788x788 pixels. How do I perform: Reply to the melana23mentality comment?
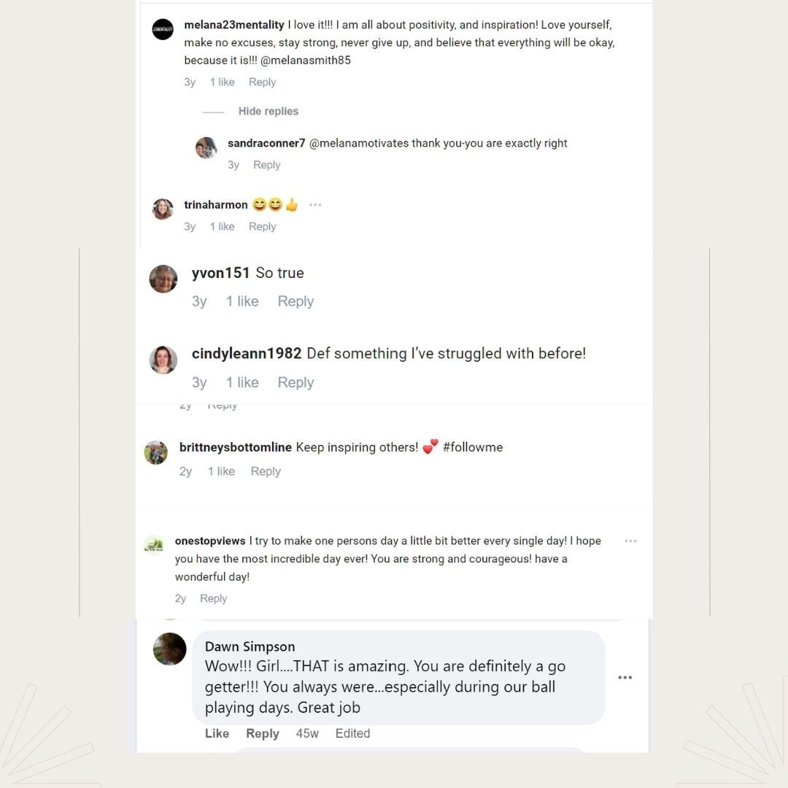(262, 82)
